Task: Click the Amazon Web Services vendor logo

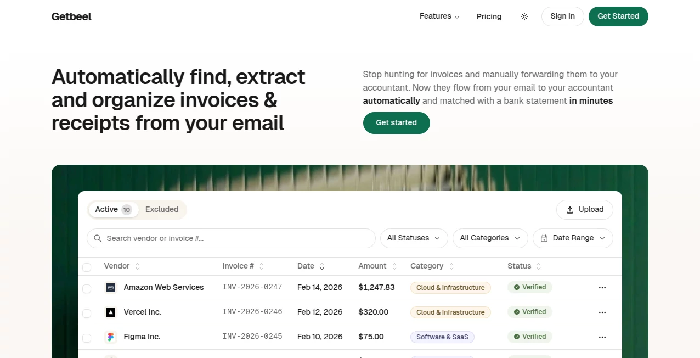Action: 111,287
